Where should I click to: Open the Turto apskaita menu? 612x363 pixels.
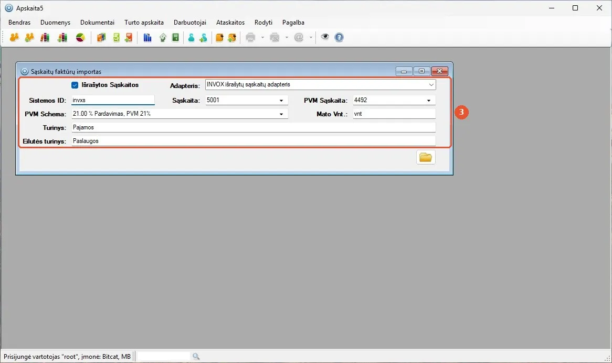[144, 23]
